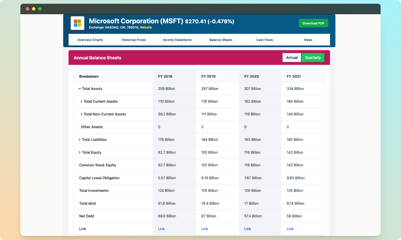
Task: Switch to Quarterly balance sheets
Action: (x=313, y=57)
